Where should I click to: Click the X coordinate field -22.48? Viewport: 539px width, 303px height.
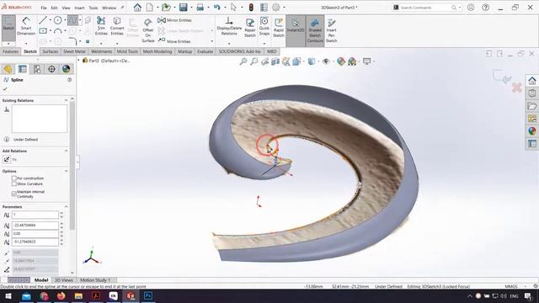35,226
